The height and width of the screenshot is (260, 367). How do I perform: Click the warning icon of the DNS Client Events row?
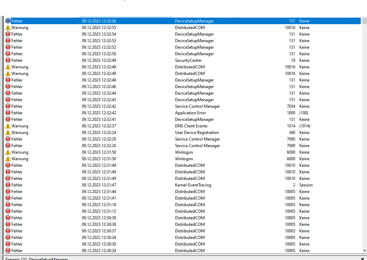[8, 126]
